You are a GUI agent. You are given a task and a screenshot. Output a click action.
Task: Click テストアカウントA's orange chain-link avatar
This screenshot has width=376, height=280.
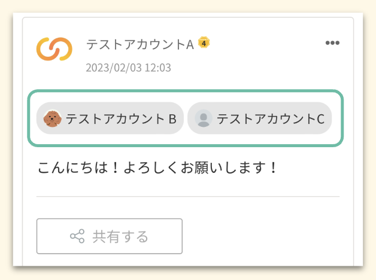pyautogui.click(x=54, y=49)
